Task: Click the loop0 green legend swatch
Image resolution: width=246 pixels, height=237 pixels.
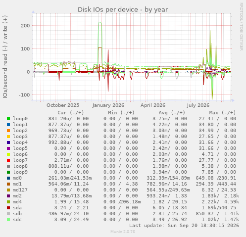Action: pos(8,119)
